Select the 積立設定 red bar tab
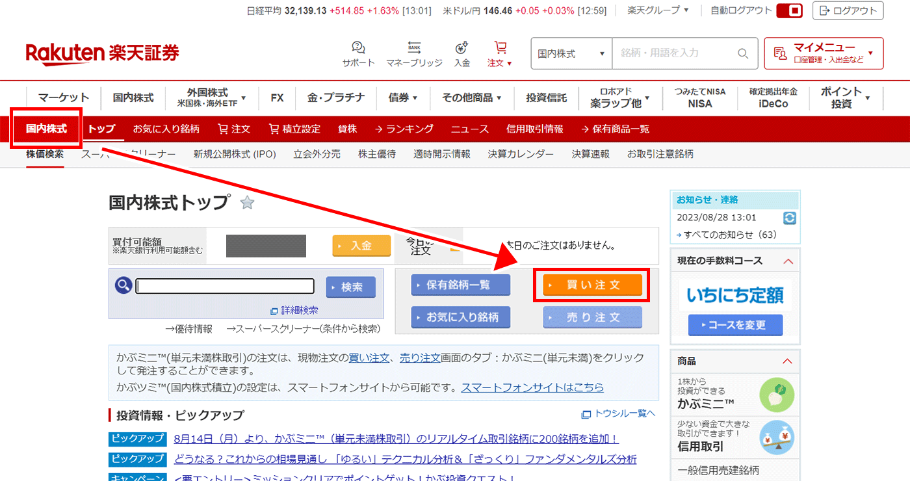The width and height of the screenshot is (910, 481). (294, 129)
